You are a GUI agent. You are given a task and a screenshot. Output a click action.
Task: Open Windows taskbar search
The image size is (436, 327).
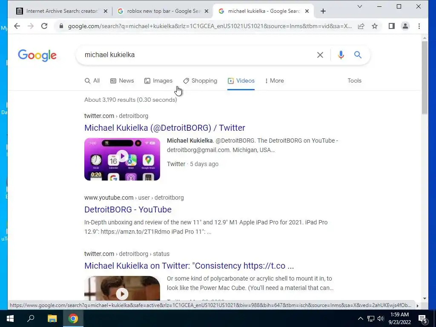31,318
